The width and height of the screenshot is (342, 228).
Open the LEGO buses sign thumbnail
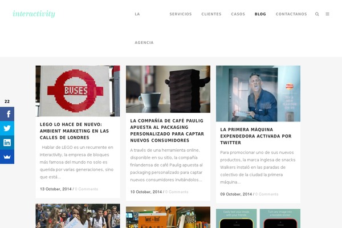[x=78, y=91]
